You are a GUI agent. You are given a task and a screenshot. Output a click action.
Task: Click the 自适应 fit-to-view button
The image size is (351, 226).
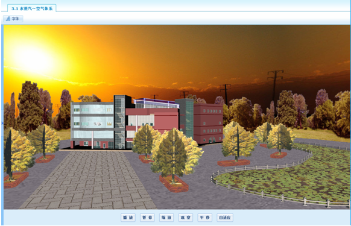pos(225,218)
